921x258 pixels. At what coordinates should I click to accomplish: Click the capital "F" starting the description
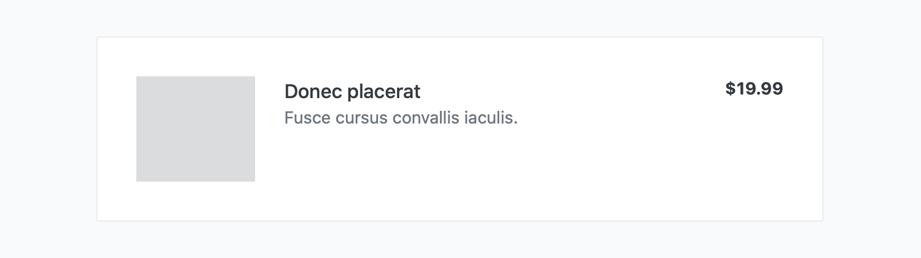tap(288, 117)
